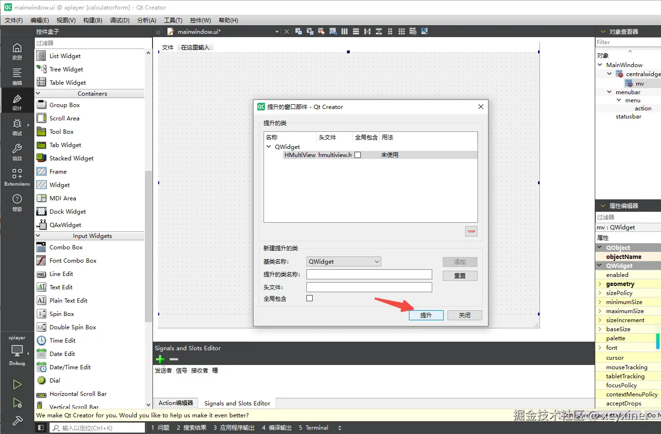
Task: Select the Edit Widgets toolbar icon
Action: click(299, 31)
